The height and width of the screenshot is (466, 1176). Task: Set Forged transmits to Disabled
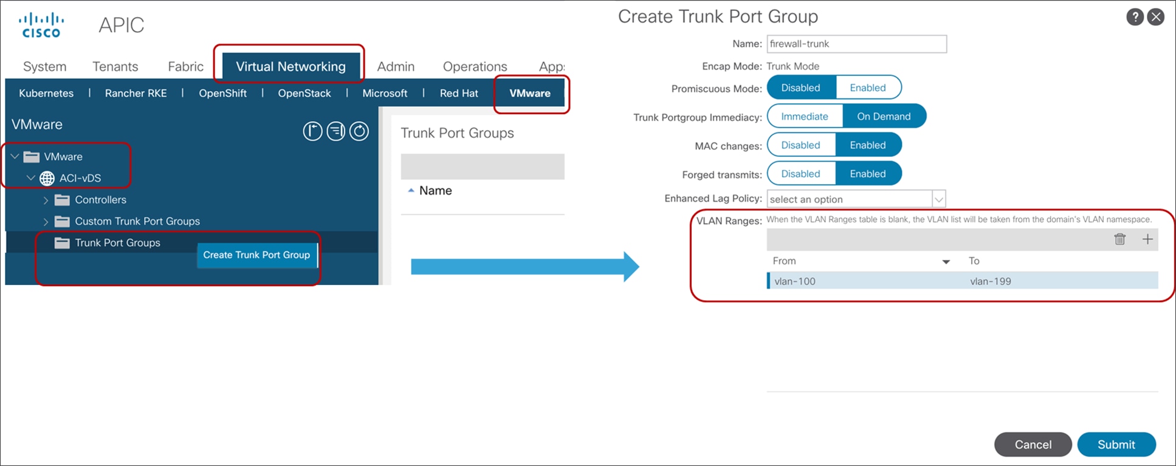(x=800, y=173)
